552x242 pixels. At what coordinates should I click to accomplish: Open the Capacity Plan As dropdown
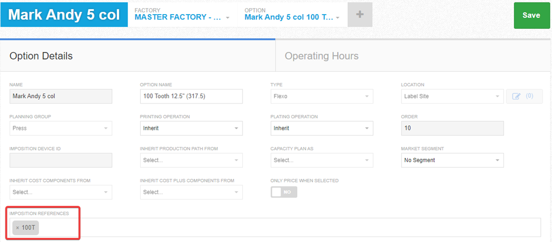[322, 160]
